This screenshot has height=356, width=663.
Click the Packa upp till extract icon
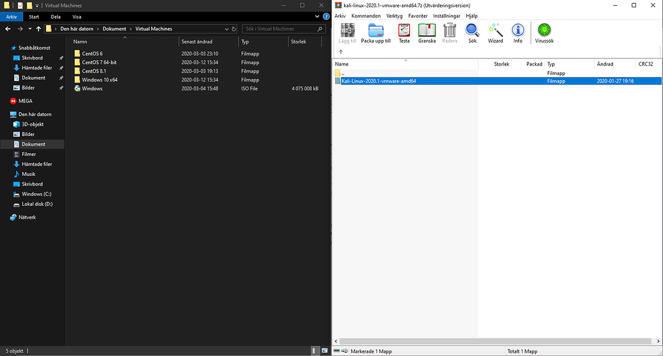(375, 33)
